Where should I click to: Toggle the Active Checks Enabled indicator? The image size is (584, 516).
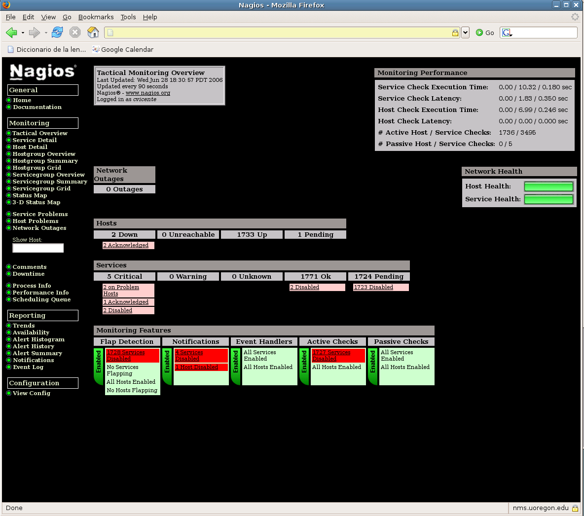(x=304, y=366)
